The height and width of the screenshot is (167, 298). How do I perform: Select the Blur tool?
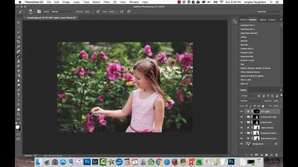click(19, 80)
